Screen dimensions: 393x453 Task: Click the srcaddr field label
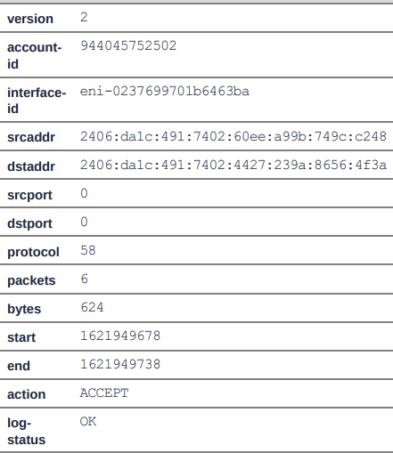click(x=31, y=137)
